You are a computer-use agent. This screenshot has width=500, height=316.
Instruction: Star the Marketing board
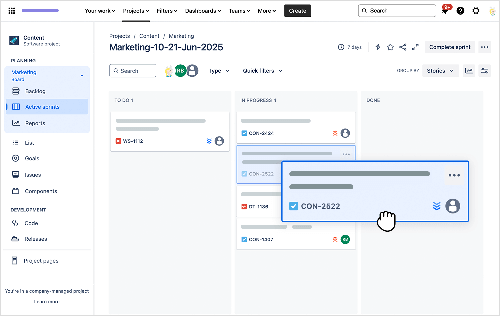(x=390, y=47)
